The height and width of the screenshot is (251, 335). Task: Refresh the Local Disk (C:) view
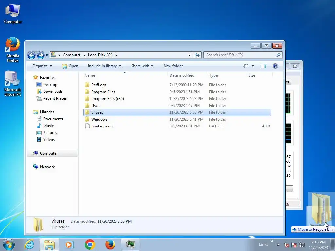(x=197, y=55)
